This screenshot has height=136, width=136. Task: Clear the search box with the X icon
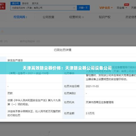74,8
